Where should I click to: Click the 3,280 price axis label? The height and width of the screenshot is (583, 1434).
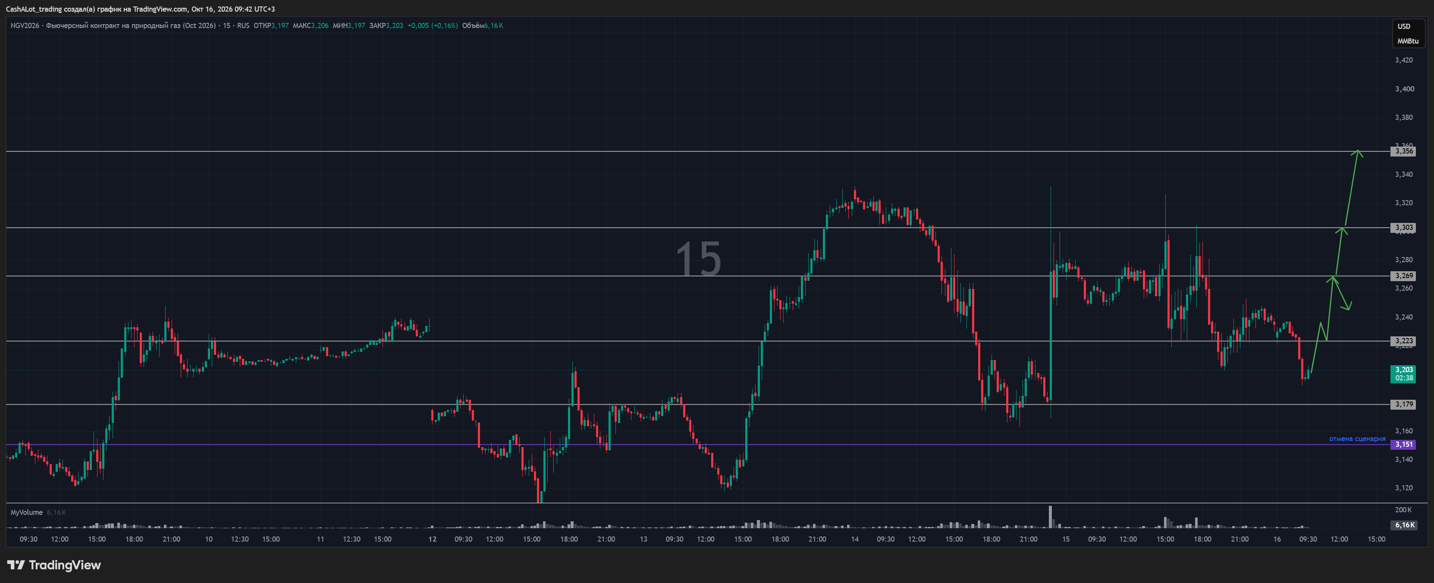coord(1403,260)
